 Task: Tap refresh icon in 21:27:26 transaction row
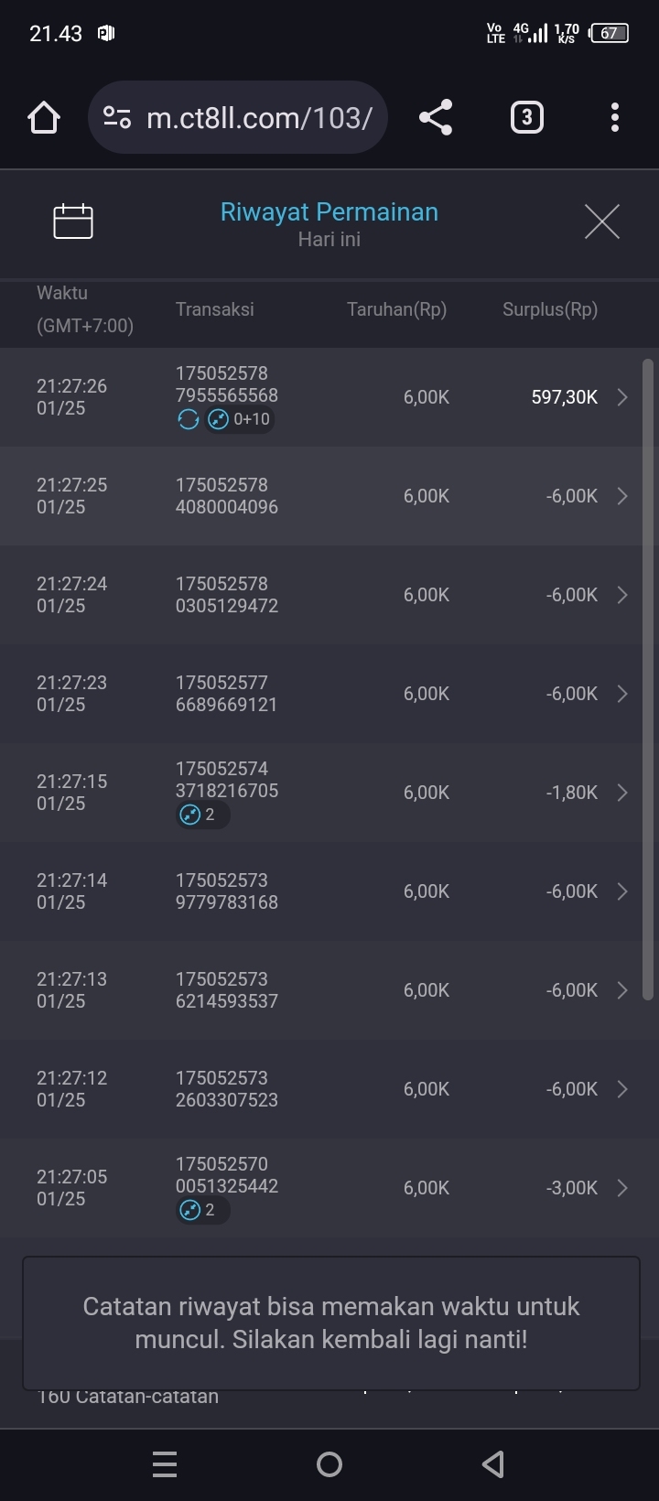click(189, 419)
